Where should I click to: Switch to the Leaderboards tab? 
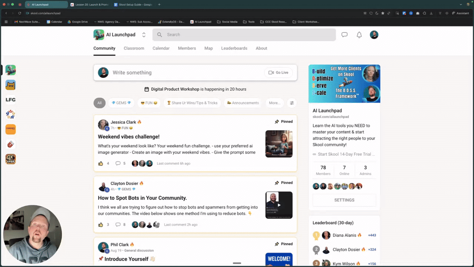pyautogui.click(x=234, y=48)
